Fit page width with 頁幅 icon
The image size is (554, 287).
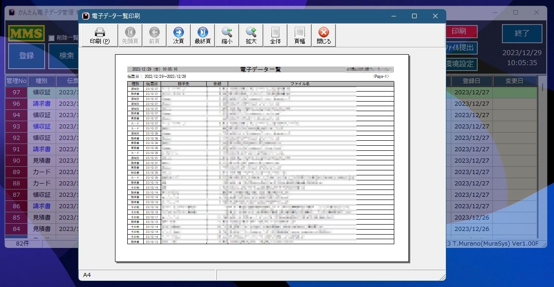tap(299, 36)
